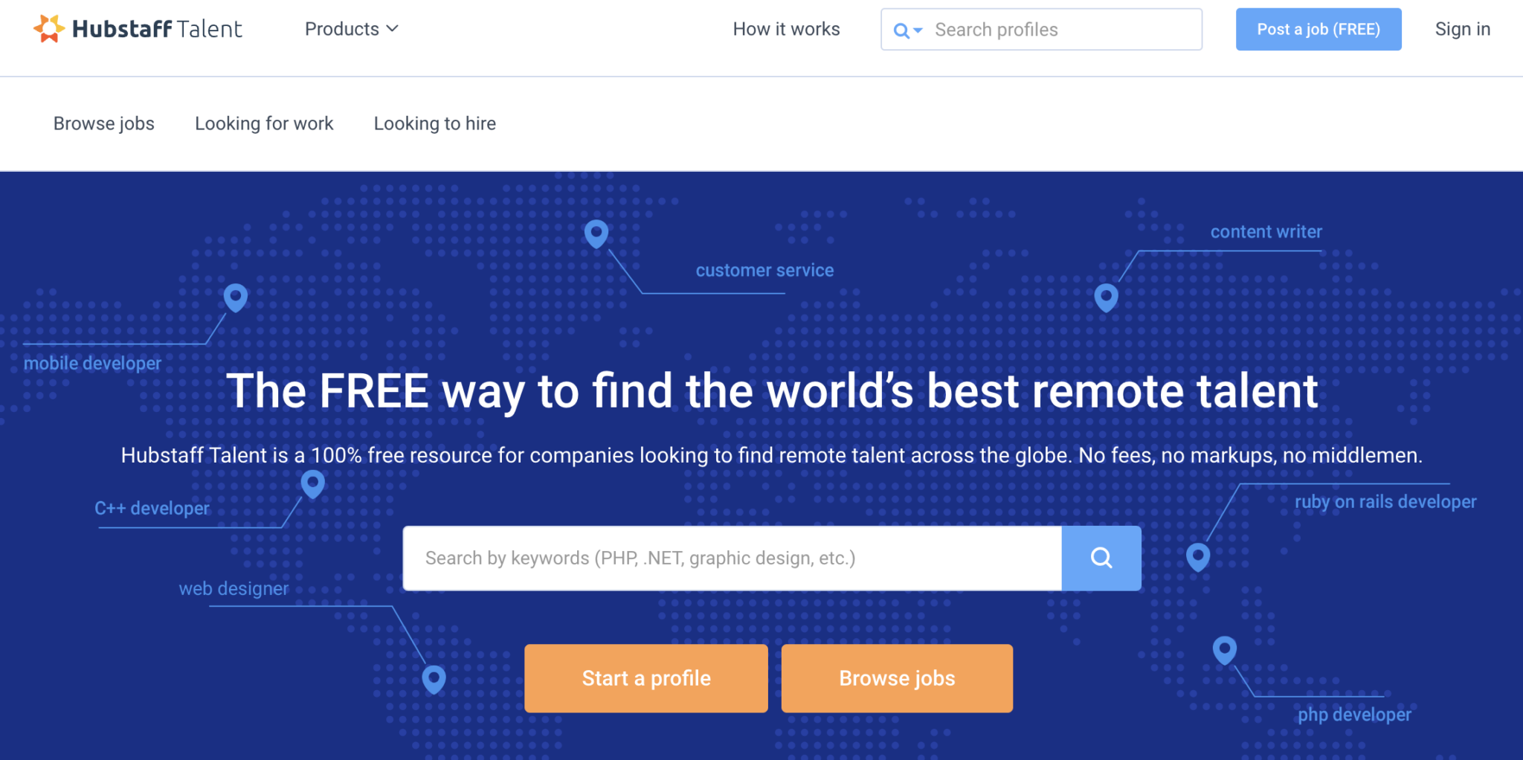This screenshot has height=760, width=1523.
Task: Click the headline The FREE way to find
Action: click(x=772, y=391)
